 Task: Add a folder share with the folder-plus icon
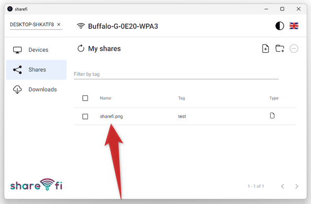point(280,49)
